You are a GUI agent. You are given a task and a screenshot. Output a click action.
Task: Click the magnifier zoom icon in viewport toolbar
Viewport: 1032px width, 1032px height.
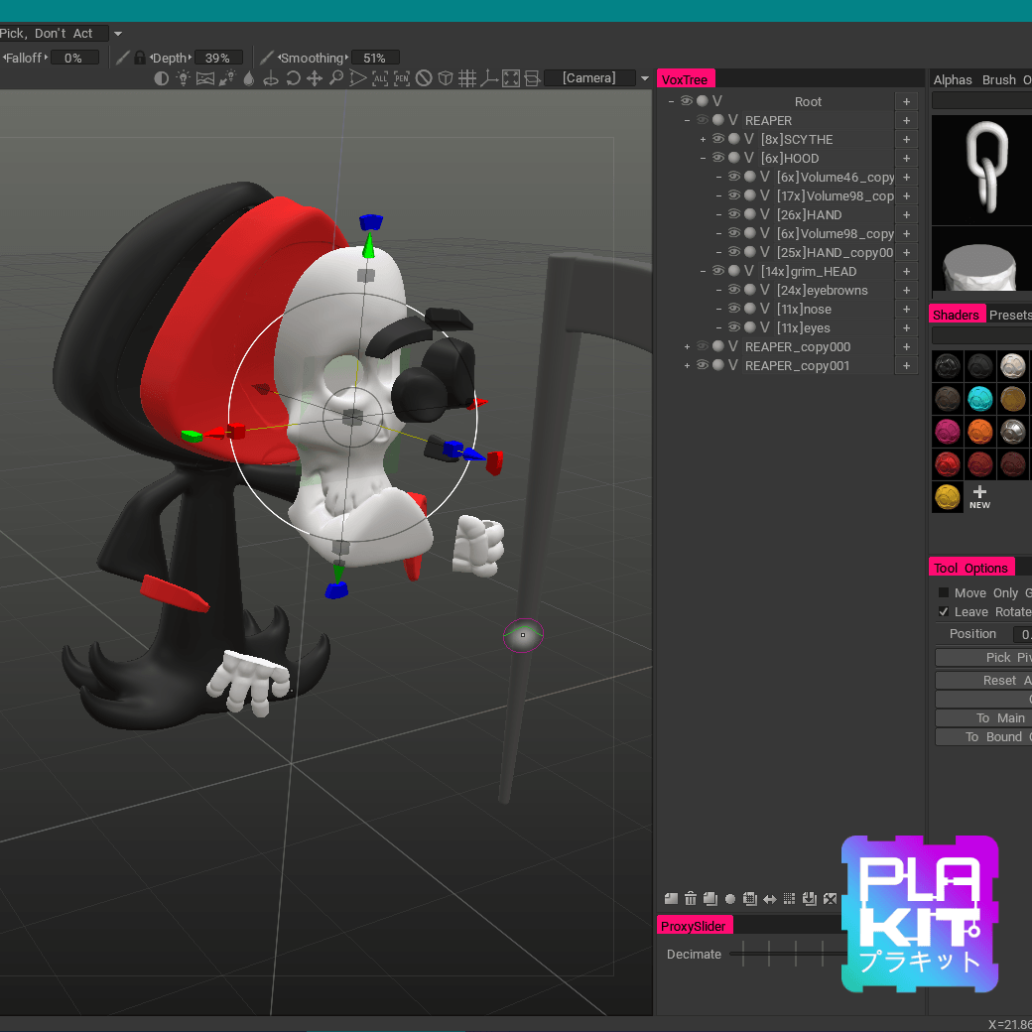tap(336, 78)
